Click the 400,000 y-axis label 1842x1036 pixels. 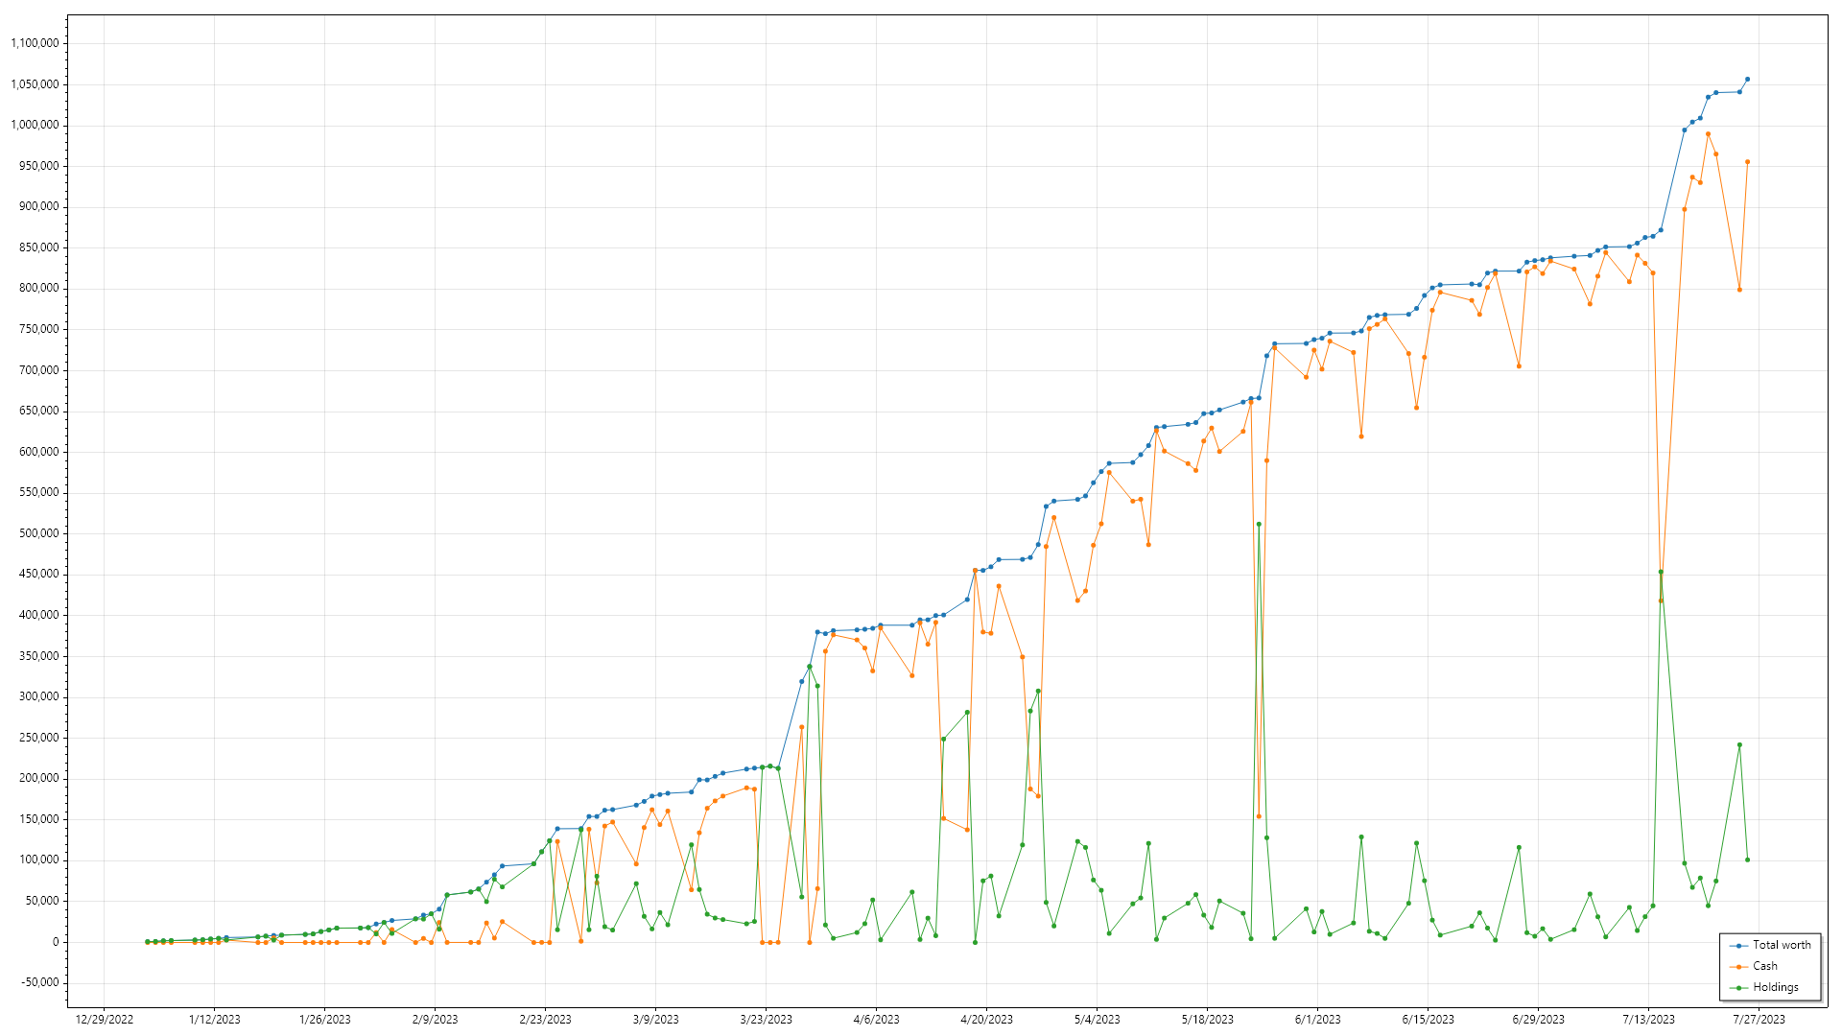(x=38, y=615)
